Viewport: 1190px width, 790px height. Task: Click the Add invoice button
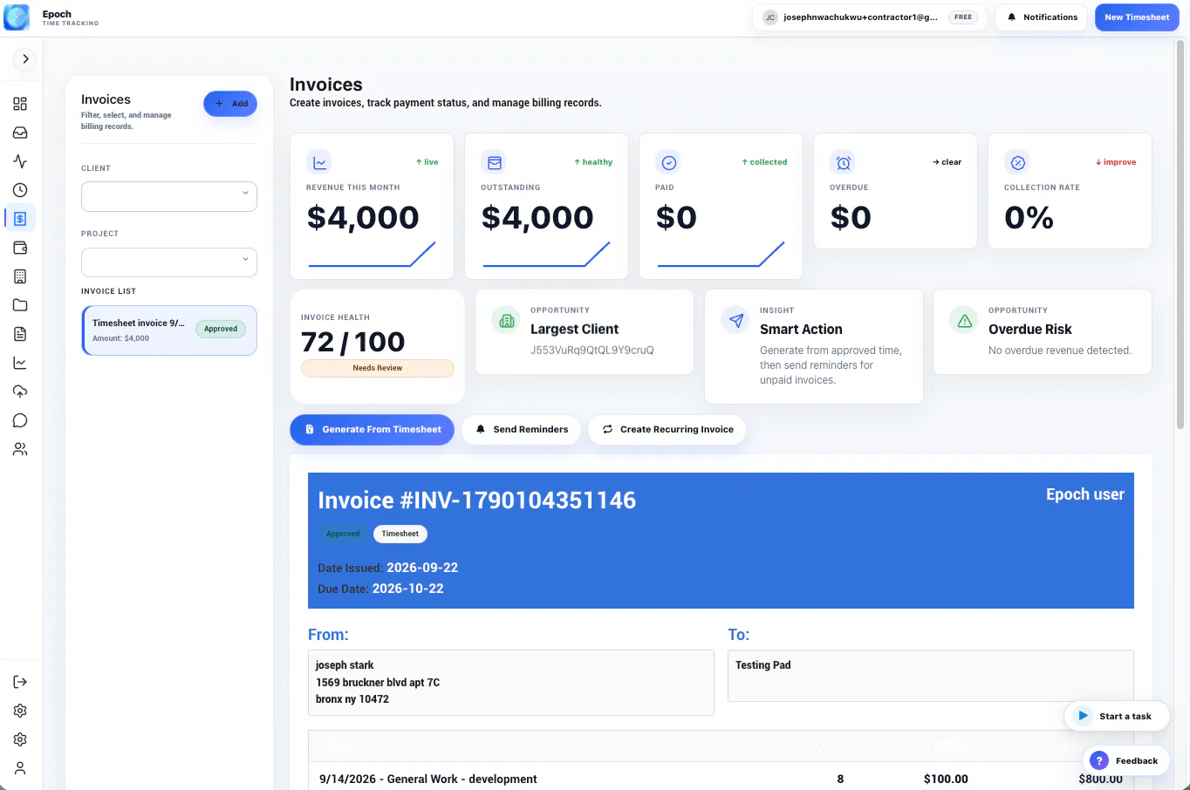(x=230, y=104)
